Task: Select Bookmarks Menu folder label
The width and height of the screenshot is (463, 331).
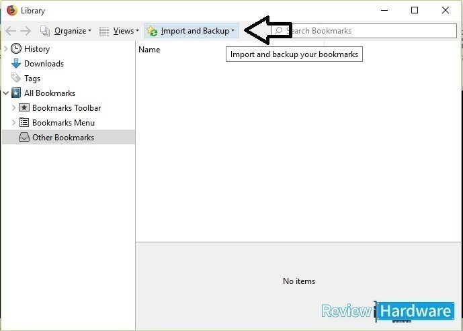Action: click(x=63, y=123)
